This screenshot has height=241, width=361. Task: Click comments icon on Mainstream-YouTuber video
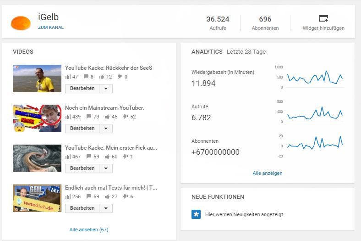tap(88, 117)
